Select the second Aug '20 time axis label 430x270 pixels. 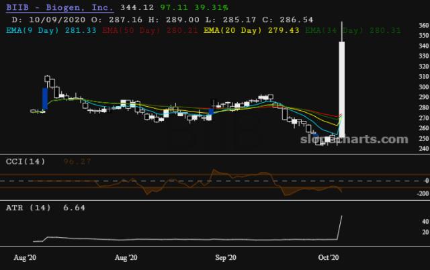pyautogui.click(x=126, y=258)
